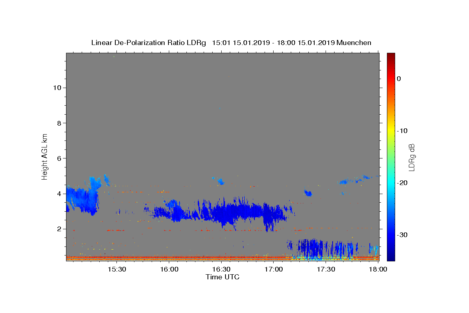The height and width of the screenshot is (313, 469).
Task: Click the 17:30 time tick label
Action: [x=326, y=269]
